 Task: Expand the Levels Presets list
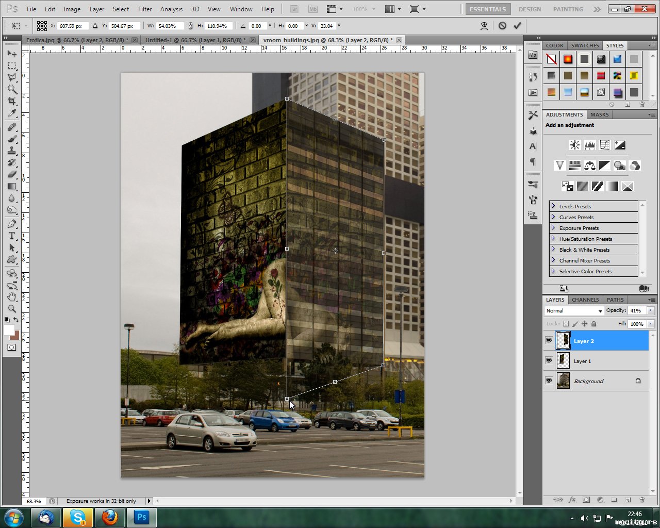click(x=553, y=206)
